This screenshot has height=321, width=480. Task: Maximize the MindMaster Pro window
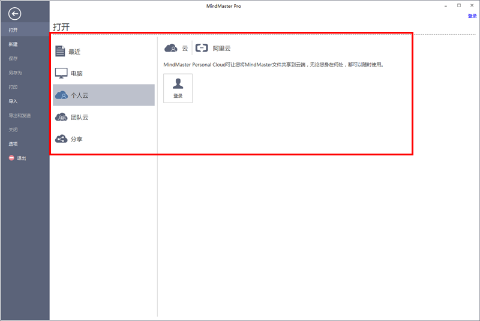pyautogui.click(x=459, y=5)
